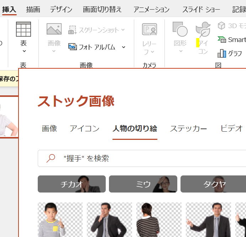Viewport: 246px width, 237px height.
Task: Open the Design ribbon tab
Action: (x=61, y=10)
